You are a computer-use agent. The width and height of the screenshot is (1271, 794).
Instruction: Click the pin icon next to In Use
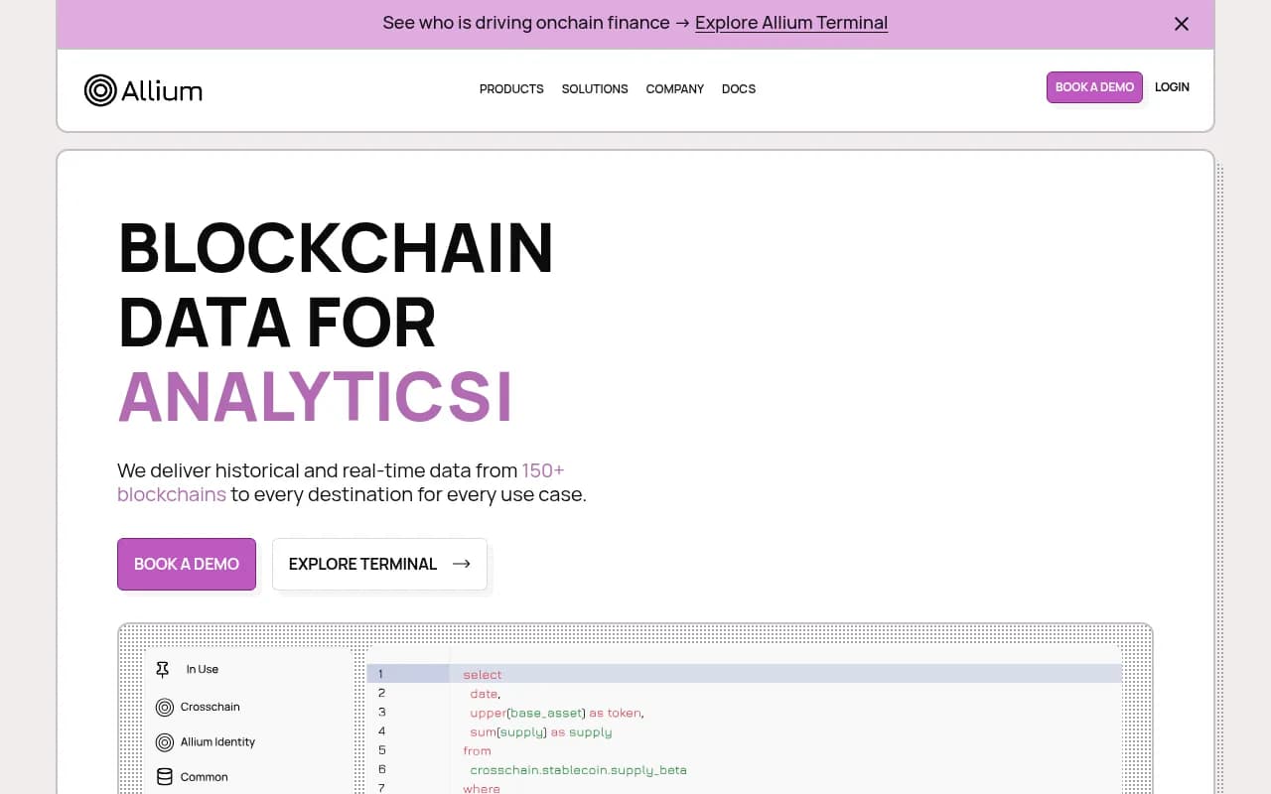click(163, 670)
